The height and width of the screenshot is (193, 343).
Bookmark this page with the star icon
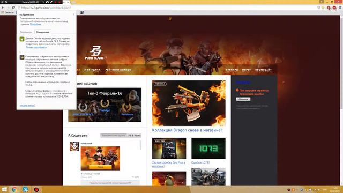pos(323,8)
